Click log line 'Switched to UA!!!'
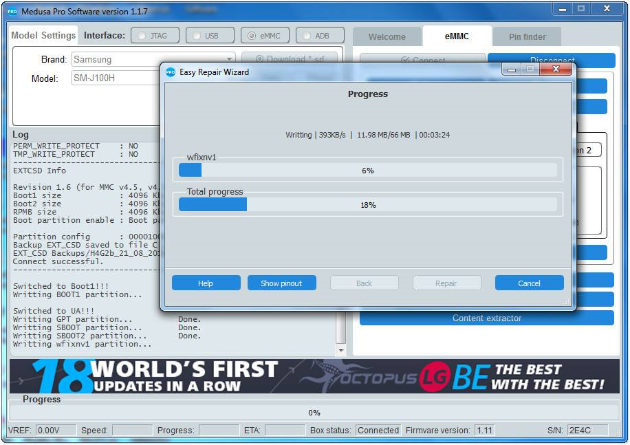This screenshot has height=445, width=630. coord(54,311)
